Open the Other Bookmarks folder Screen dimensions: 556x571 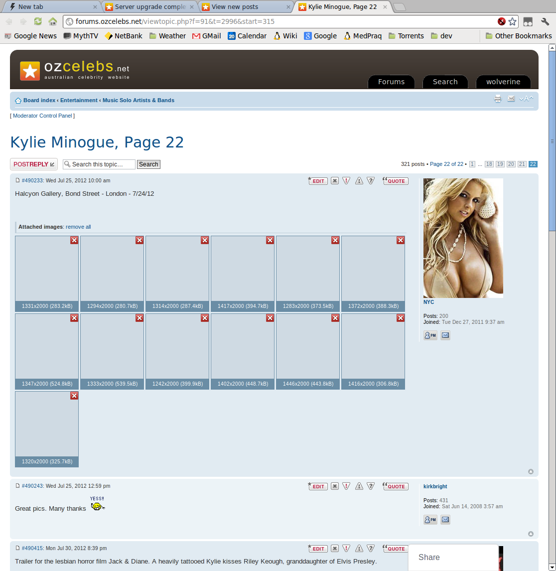coord(518,36)
